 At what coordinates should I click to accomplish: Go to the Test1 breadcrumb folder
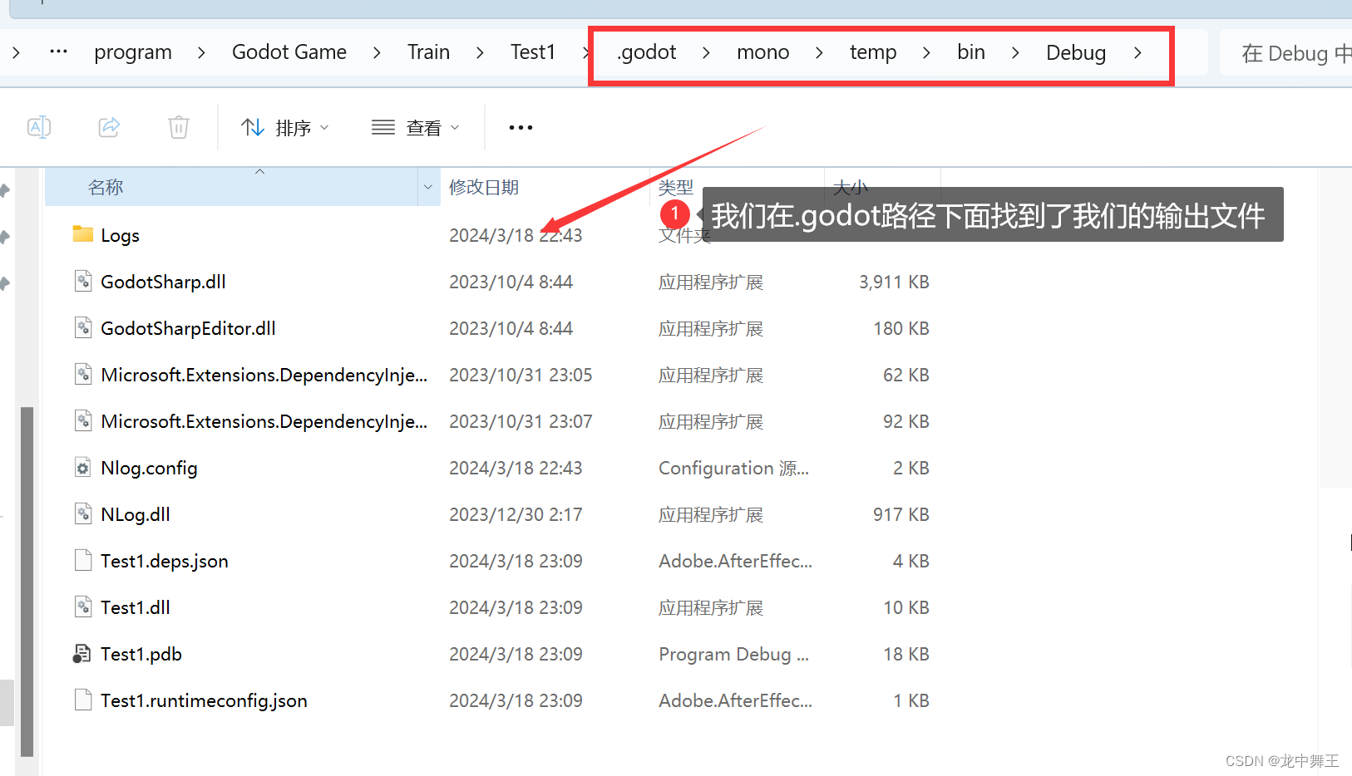[533, 52]
